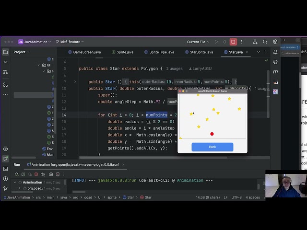Open the Terminal tool window icon
Screen dimensions: 307x230
[5, 169]
